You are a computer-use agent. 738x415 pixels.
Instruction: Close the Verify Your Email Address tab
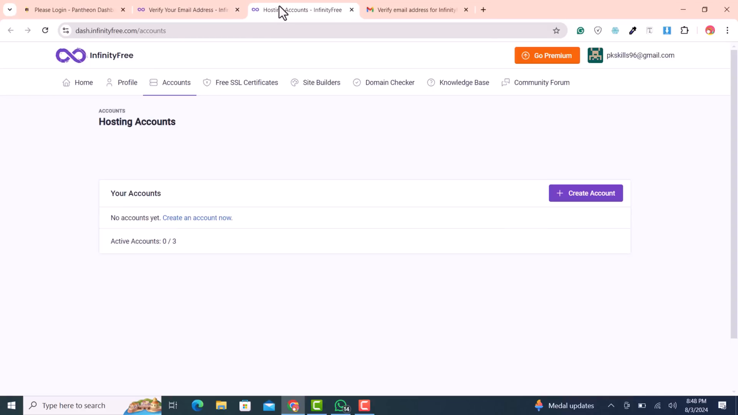click(237, 10)
